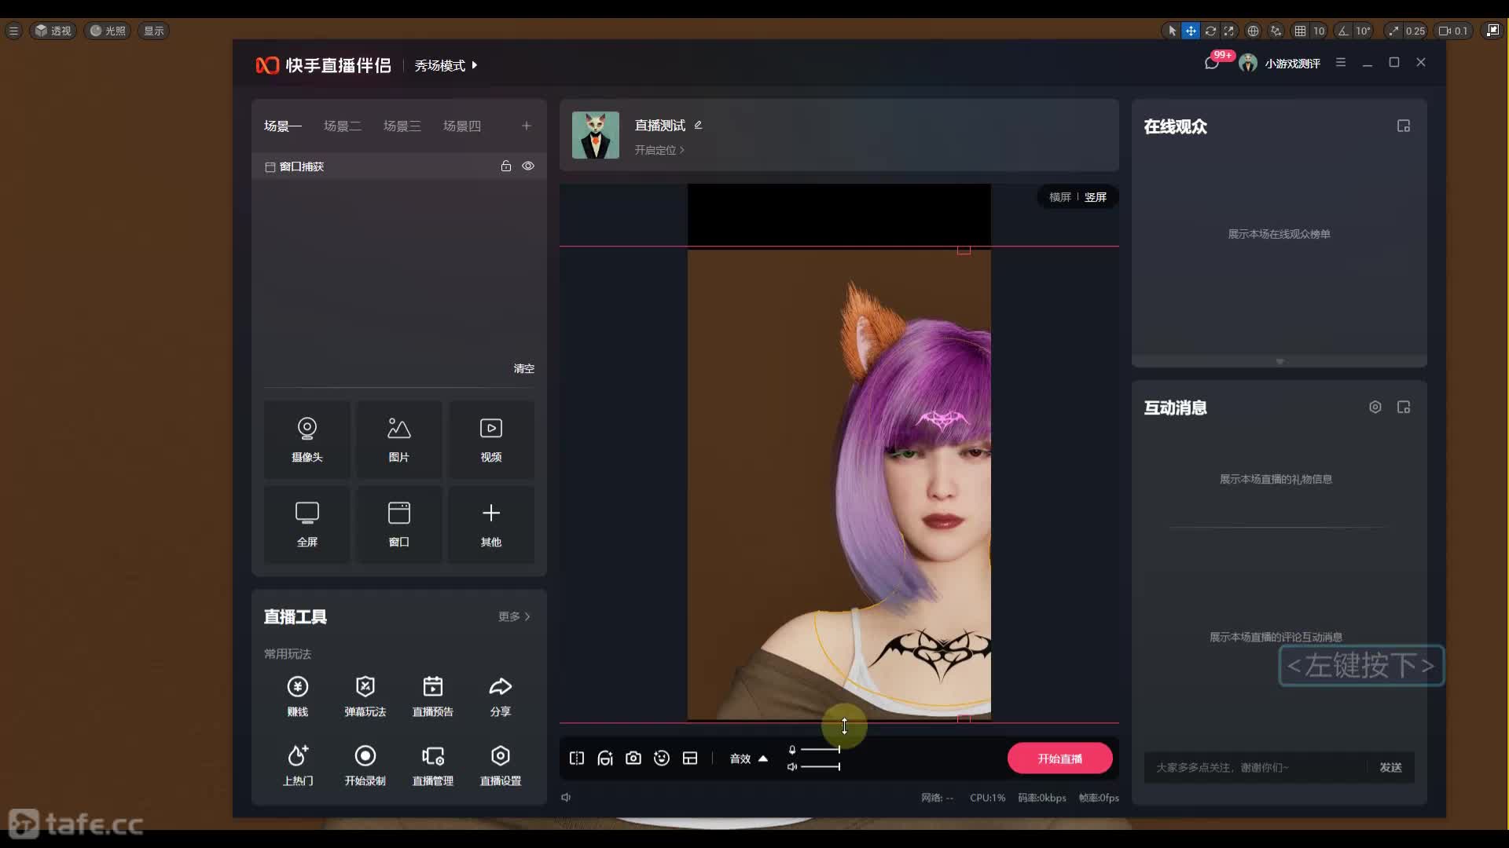This screenshot has width=1509, height=848.
Task: Open the sticker emoji face icon
Action: [x=661, y=758]
